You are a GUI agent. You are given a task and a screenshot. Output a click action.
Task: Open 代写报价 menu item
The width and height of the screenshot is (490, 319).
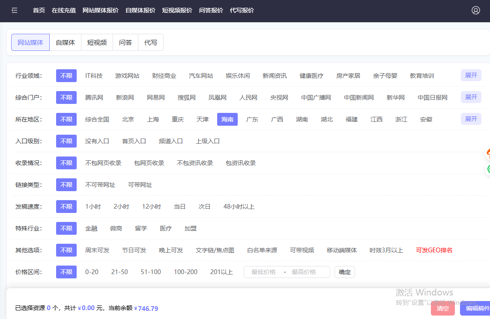tap(242, 10)
